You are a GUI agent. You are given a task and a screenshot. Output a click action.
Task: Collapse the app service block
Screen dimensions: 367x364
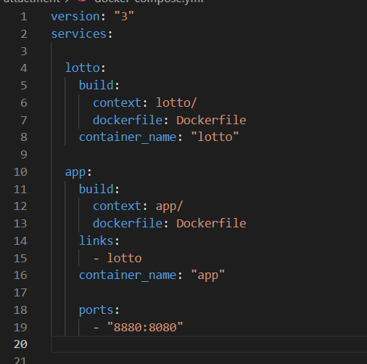click(75, 172)
